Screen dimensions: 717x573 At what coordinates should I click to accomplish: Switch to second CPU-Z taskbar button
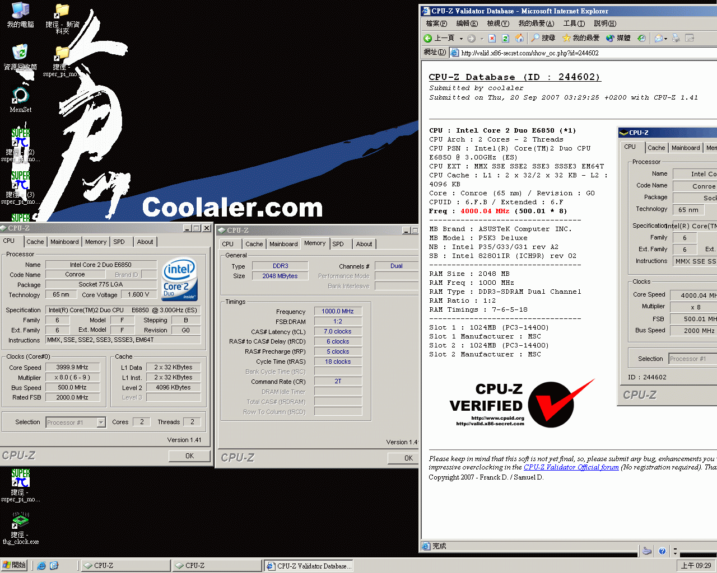click(217, 566)
